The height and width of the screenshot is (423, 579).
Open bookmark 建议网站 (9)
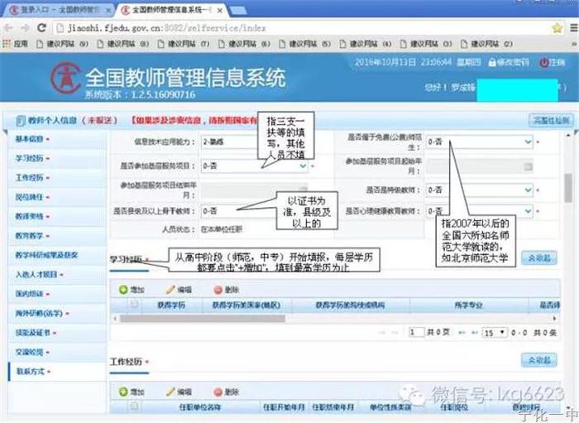(x=62, y=44)
